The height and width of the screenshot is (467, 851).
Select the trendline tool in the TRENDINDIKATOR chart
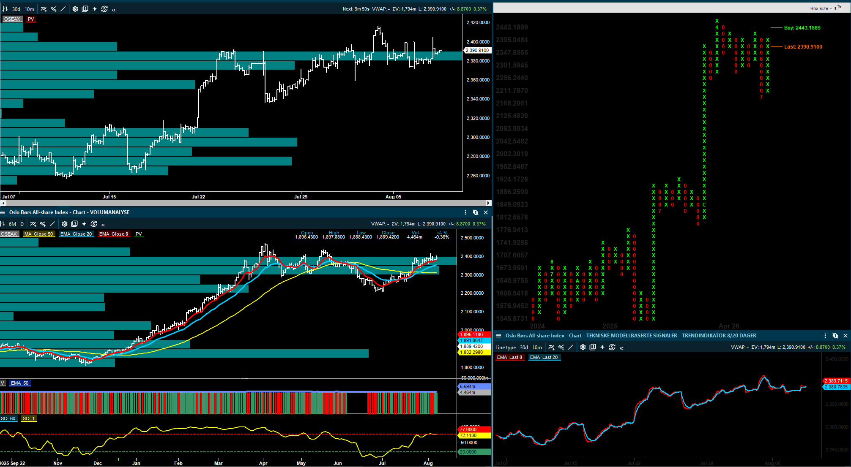[x=571, y=347]
